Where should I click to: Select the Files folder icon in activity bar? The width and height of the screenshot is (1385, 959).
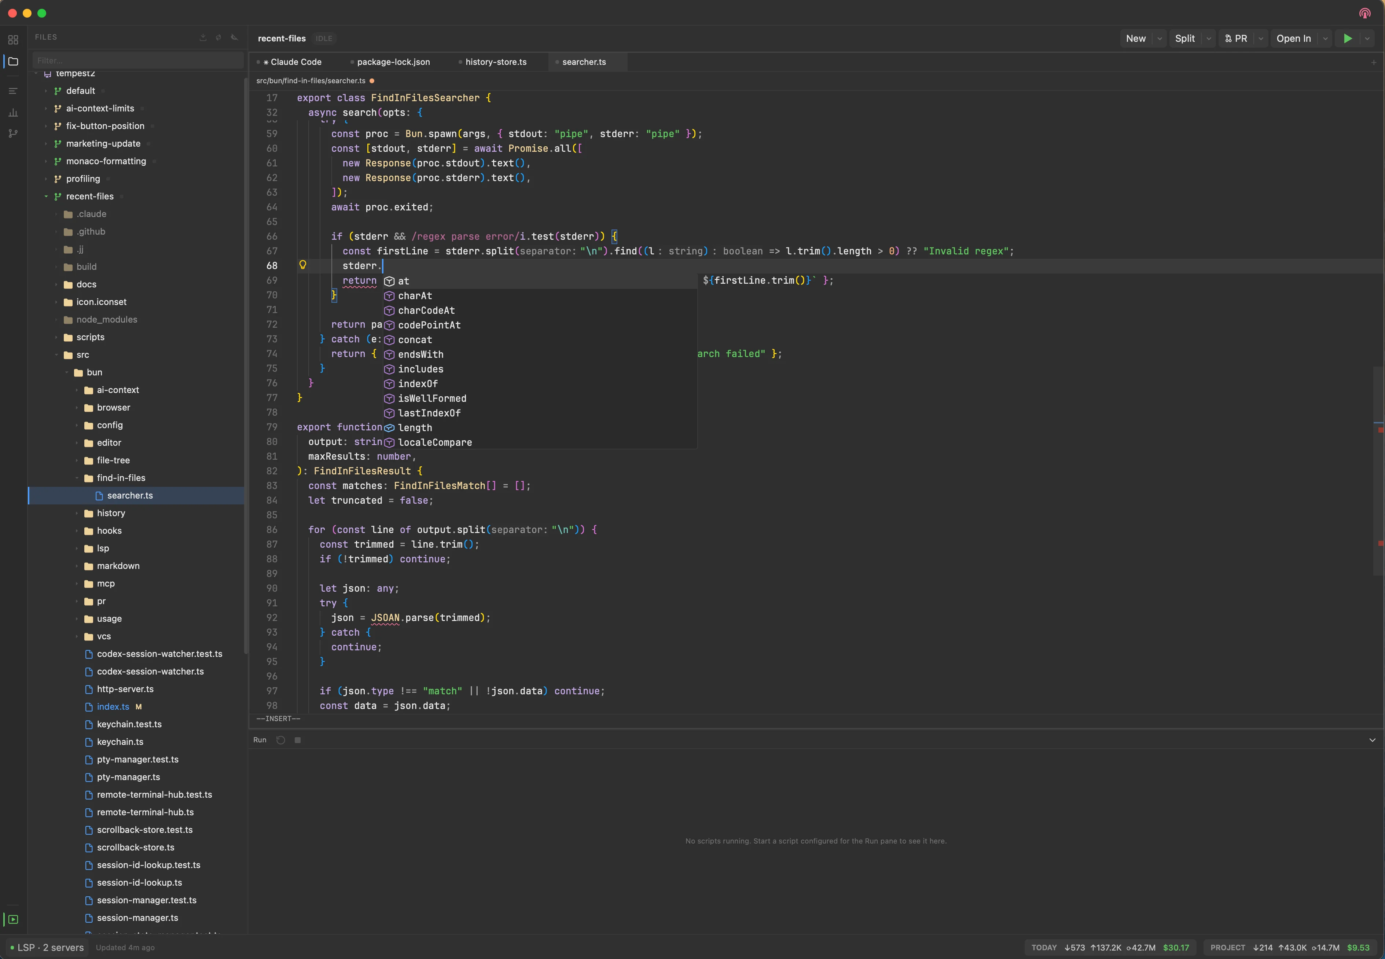[x=12, y=61]
